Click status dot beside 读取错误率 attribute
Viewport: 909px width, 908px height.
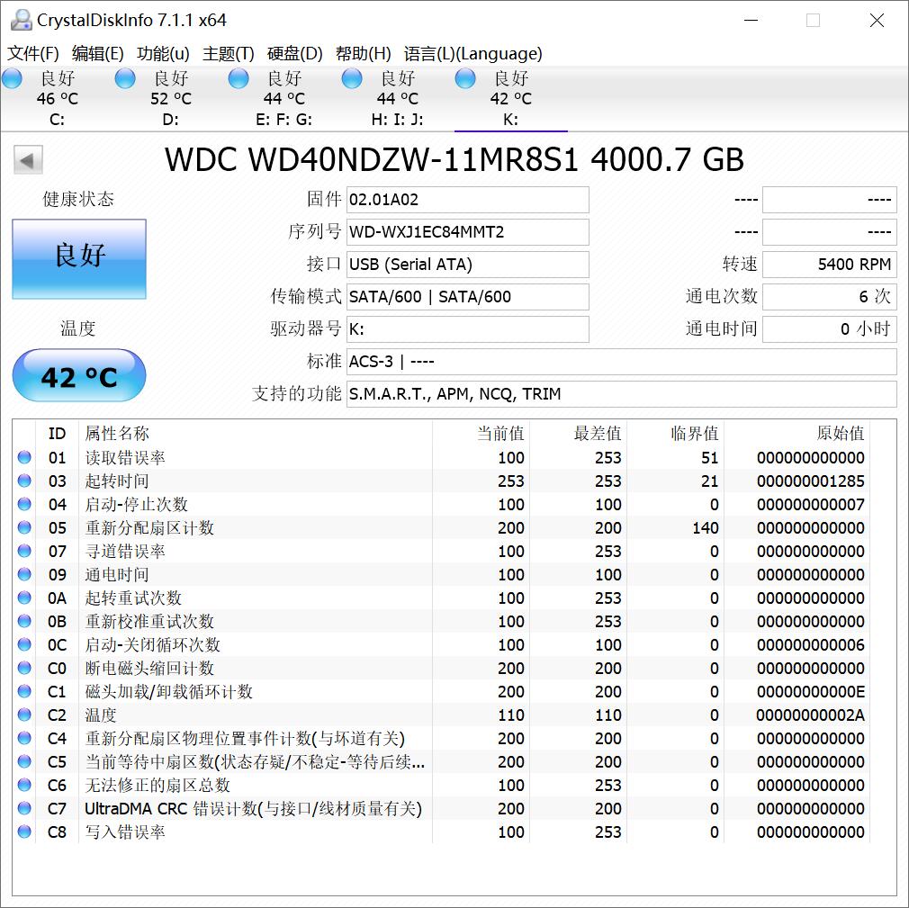[24, 458]
